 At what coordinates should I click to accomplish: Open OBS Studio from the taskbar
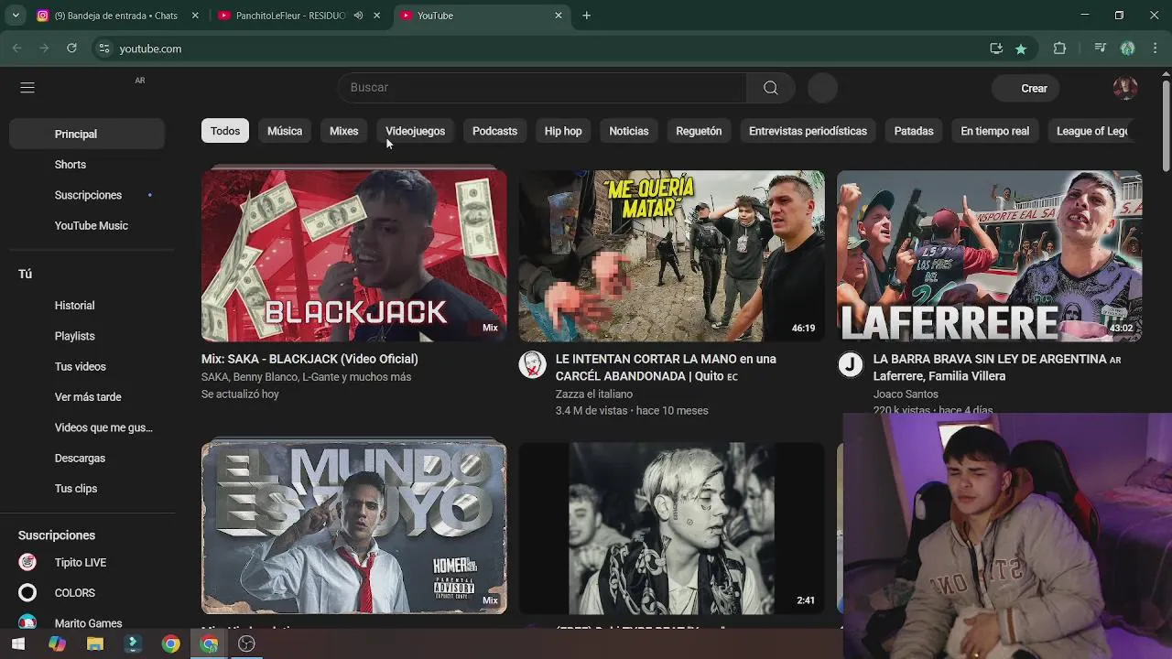[x=246, y=643]
